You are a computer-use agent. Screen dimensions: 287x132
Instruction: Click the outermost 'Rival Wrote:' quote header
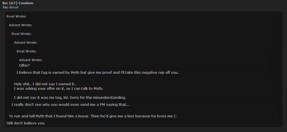pyautogui.click(x=17, y=16)
